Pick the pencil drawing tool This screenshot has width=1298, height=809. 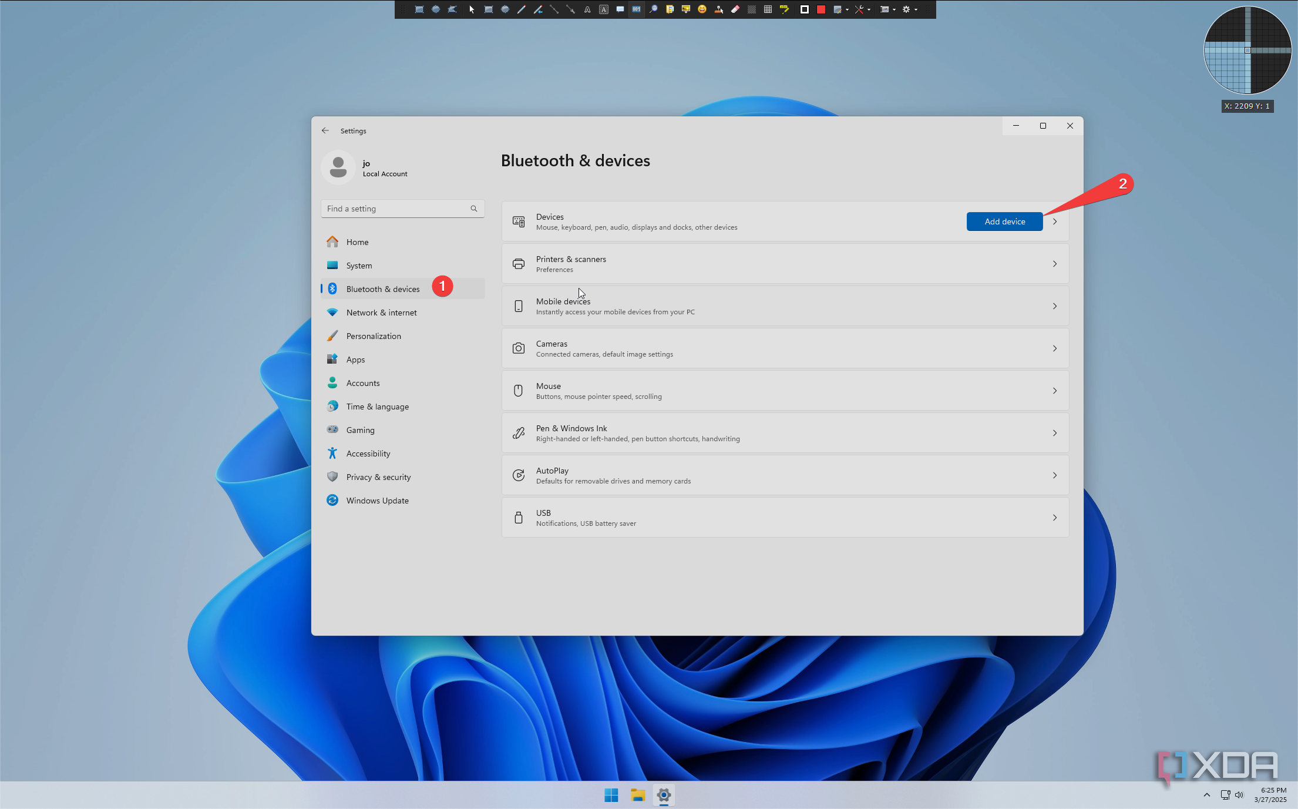(522, 9)
